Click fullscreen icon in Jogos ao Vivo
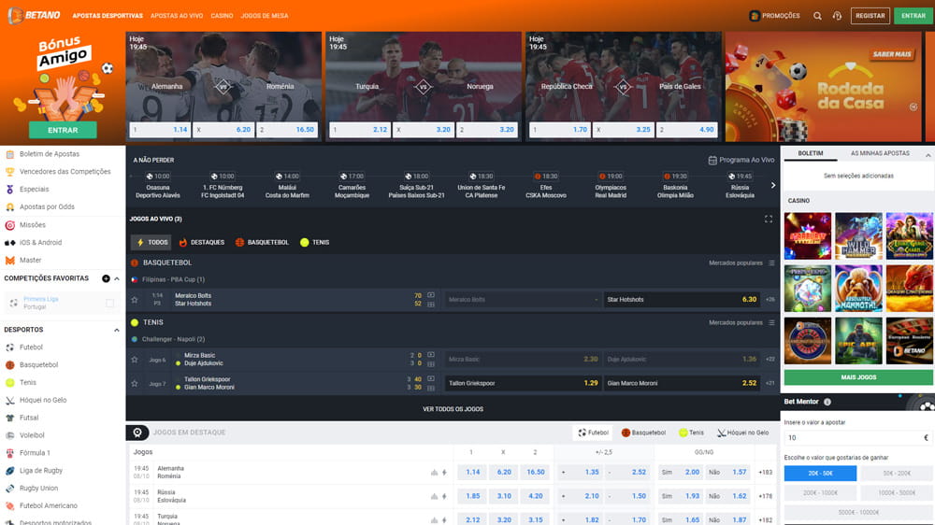935x525 pixels. point(769,219)
